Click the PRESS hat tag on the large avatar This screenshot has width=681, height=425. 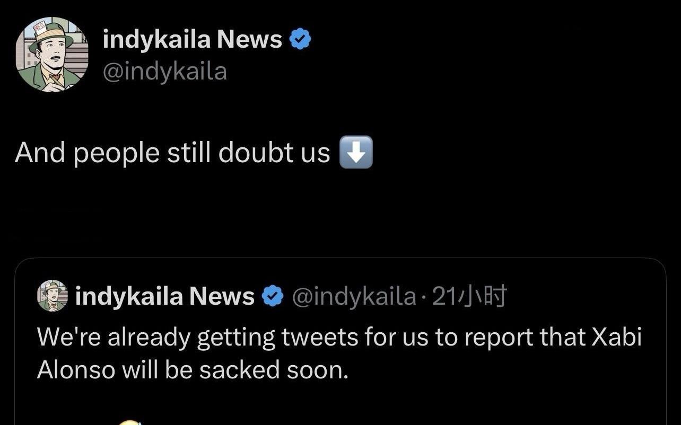tap(41, 28)
